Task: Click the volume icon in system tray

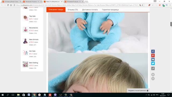Action: pyautogui.click(x=154, y=95)
